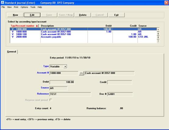
Task: Page down using the double-down arrow
Action: click(158, 37)
